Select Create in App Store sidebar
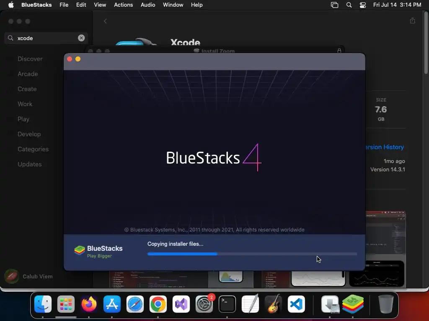 click(x=27, y=89)
